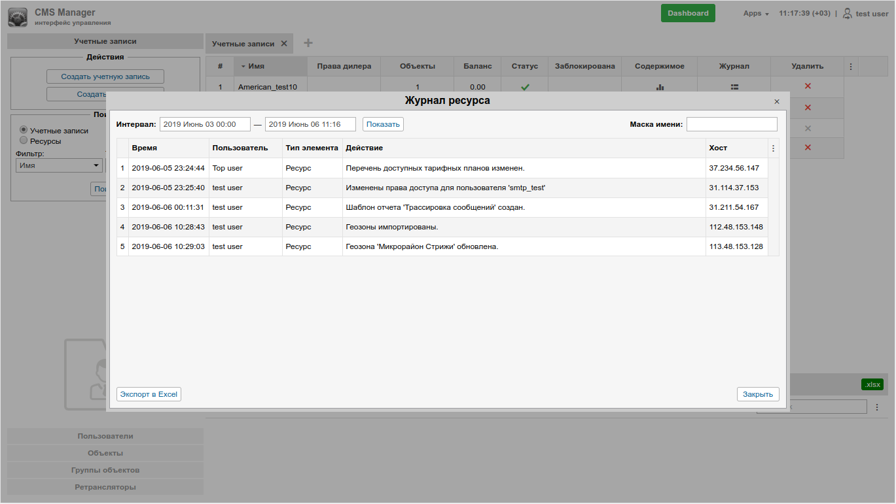This screenshot has width=896, height=504.
Task: Open the journal list icon for American_test10
Action: click(732, 86)
